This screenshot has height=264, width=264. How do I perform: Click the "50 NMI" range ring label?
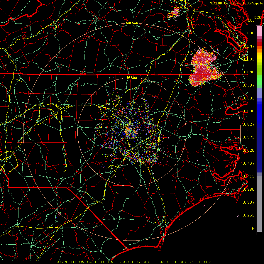(132, 78)
